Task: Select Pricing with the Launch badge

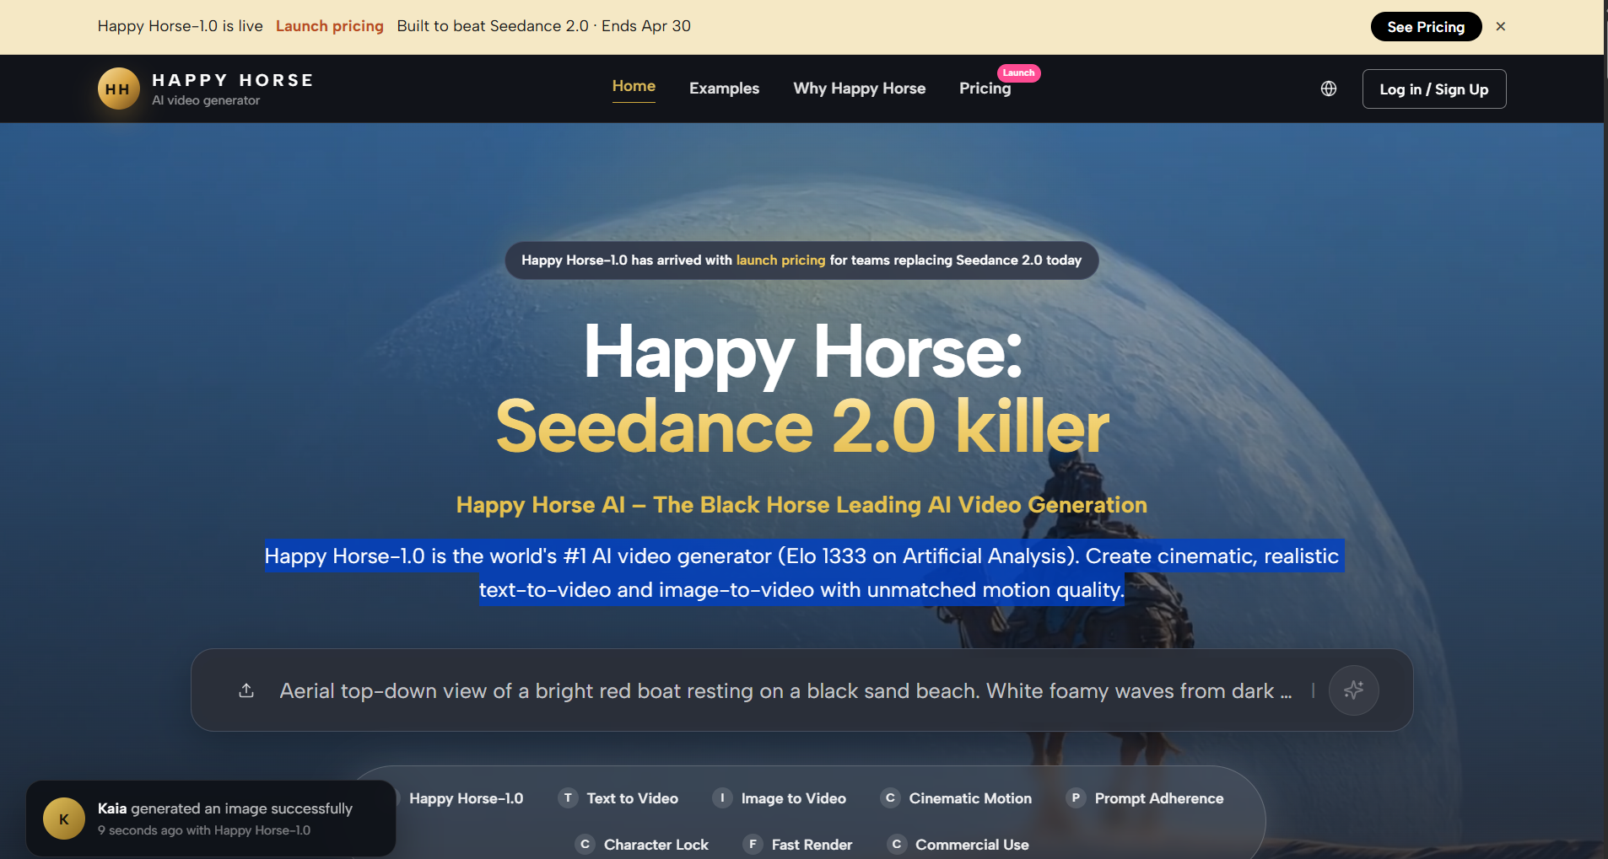Action: [984, 88]
